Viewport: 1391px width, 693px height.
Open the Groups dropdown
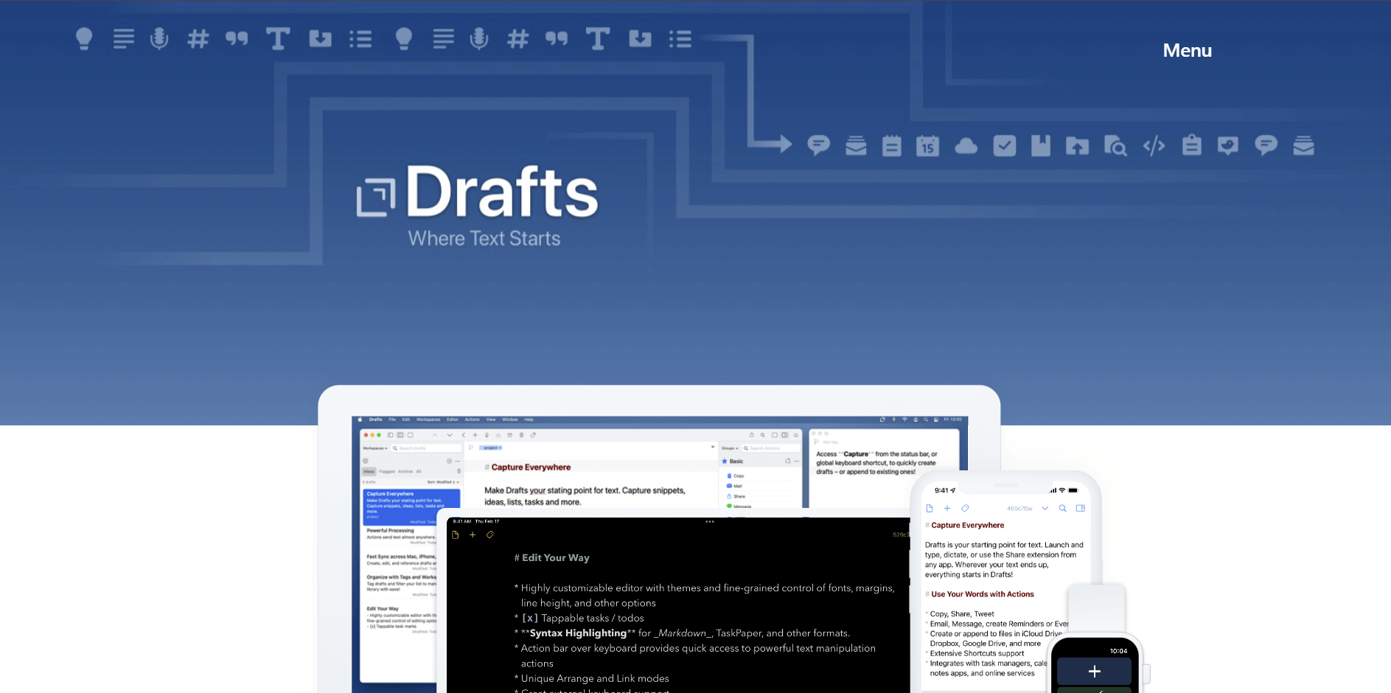coord(730,448)
